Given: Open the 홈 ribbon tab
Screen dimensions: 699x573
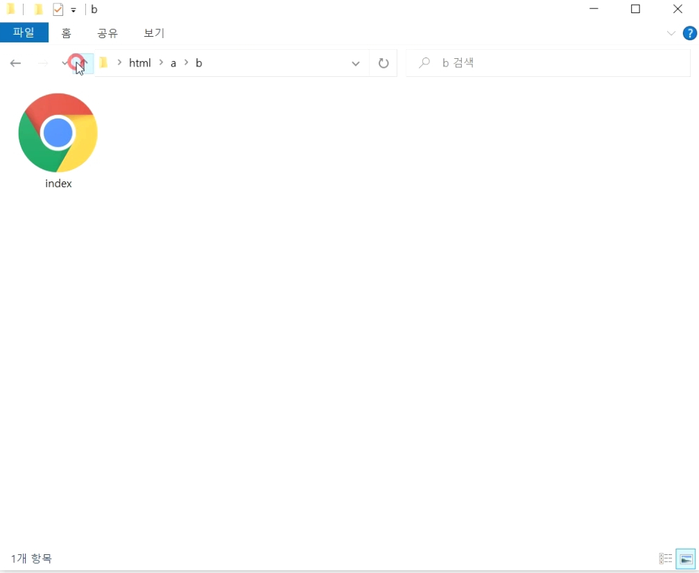Looking at the screenshot, I should click(66, 33).
